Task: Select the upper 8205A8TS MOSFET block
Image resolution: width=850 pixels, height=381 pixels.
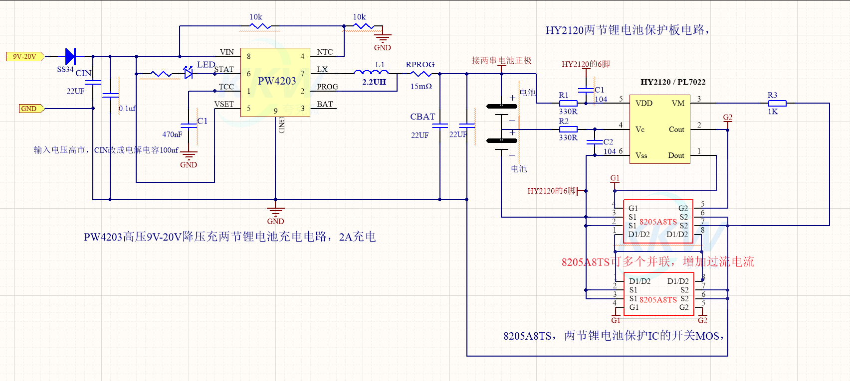Action: click(658, 222)
